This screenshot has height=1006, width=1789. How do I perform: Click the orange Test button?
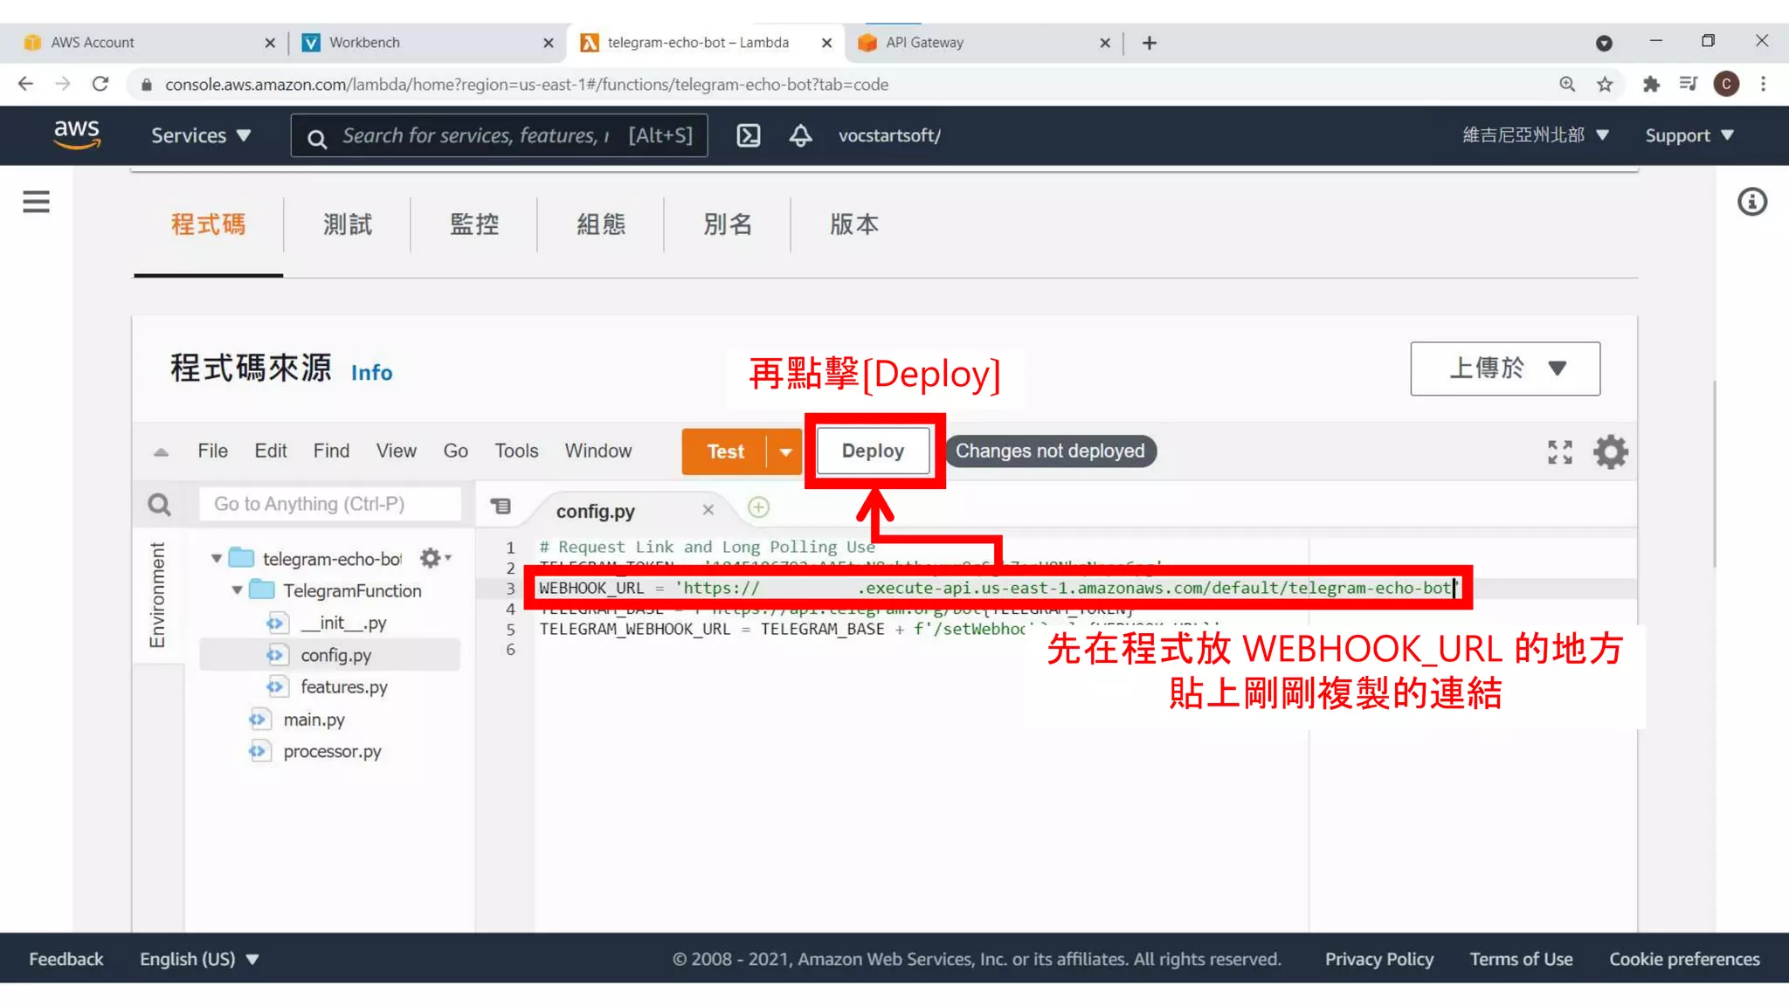(724, 451)
